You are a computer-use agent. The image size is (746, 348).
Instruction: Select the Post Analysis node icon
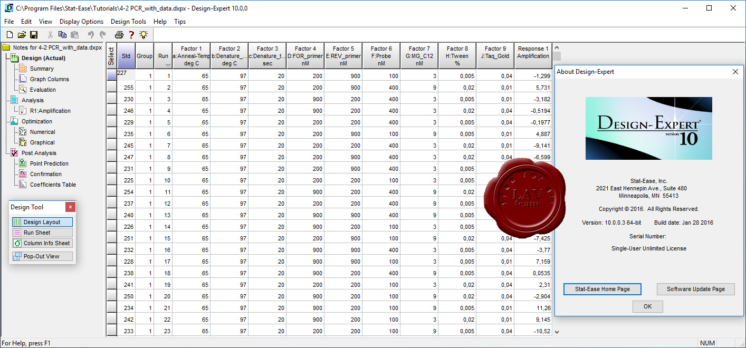[x=14, y=153]
